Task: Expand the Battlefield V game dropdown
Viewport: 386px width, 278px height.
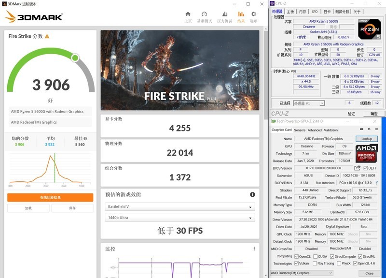Action: pos(179,207)
